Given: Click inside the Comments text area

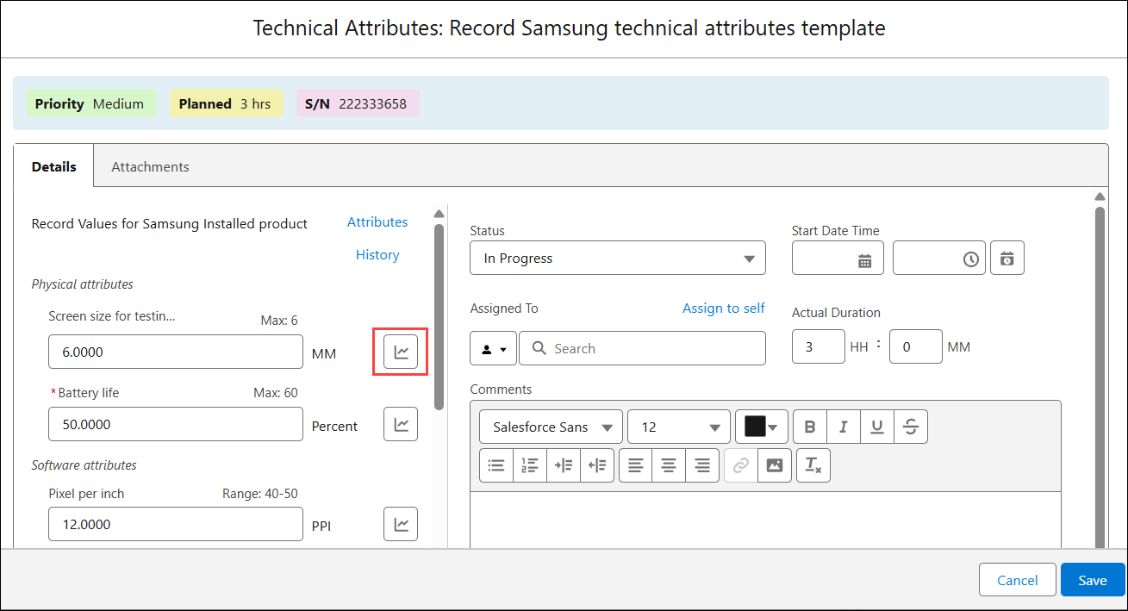Looking at the screenshot, I should pyautogui.click(x=765, y=520).
